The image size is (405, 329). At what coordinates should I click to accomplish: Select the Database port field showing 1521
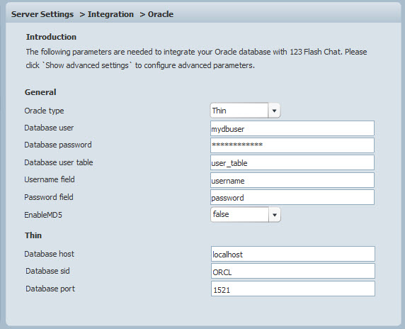tap(293, 289)
